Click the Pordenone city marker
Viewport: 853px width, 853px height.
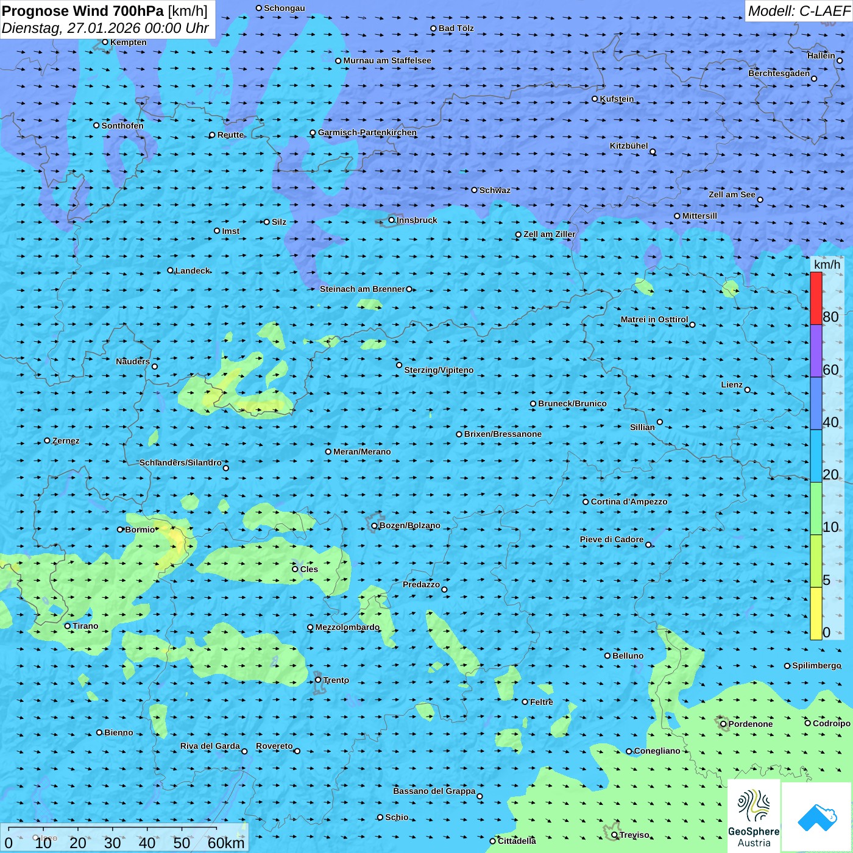(723, 724)
